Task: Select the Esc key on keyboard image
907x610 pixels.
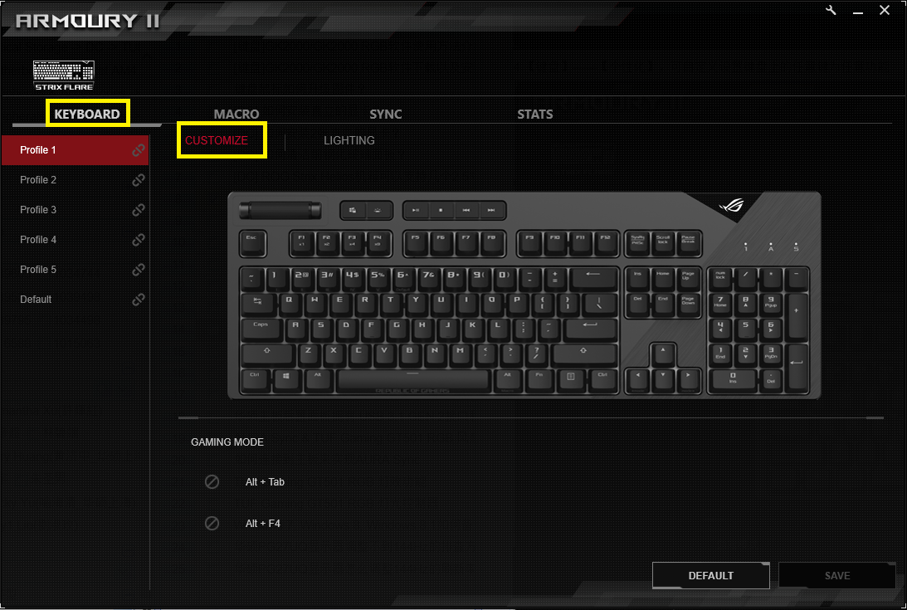Action: pyautogui.click(x=252, y=244)
